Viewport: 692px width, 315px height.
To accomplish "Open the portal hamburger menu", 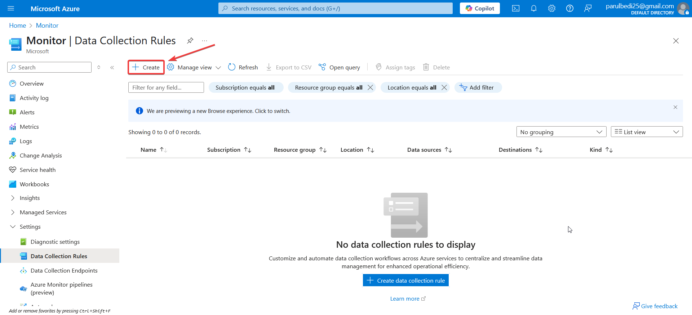I will [11, 9].
